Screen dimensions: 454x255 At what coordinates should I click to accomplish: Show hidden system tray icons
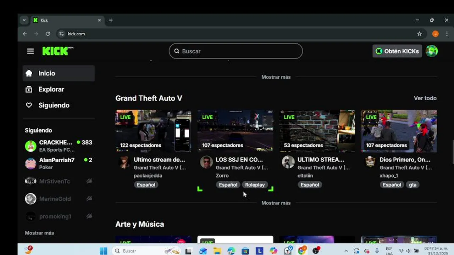pyautogui.click(x=346, y=251)
